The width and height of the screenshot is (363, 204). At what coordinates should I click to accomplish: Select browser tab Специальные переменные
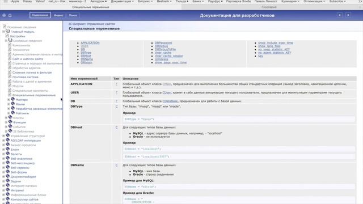click(x=91, y=7)
